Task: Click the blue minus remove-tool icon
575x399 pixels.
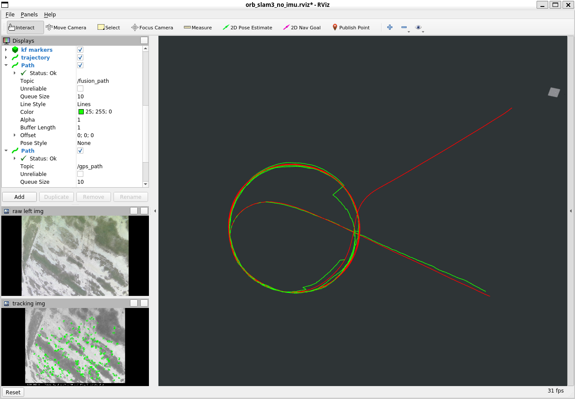Action: (x=404, y=27)
